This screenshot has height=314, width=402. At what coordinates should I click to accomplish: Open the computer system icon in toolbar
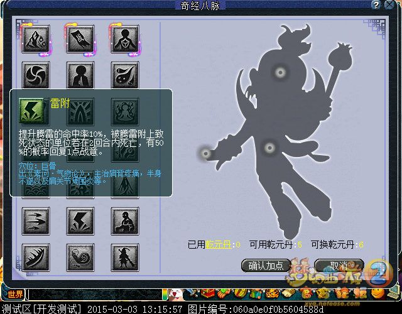click(394, 293)
